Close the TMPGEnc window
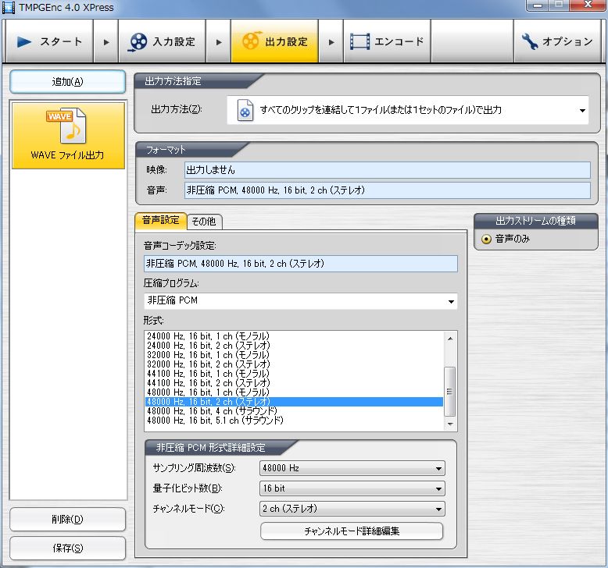The image size is (608, 568). (588, 5)
